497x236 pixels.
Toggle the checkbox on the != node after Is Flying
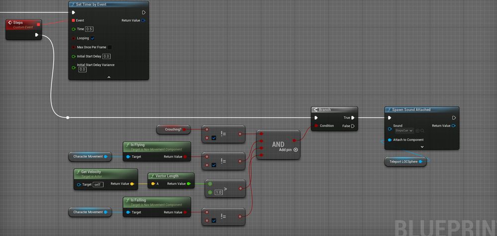click(x=214, y=165)
